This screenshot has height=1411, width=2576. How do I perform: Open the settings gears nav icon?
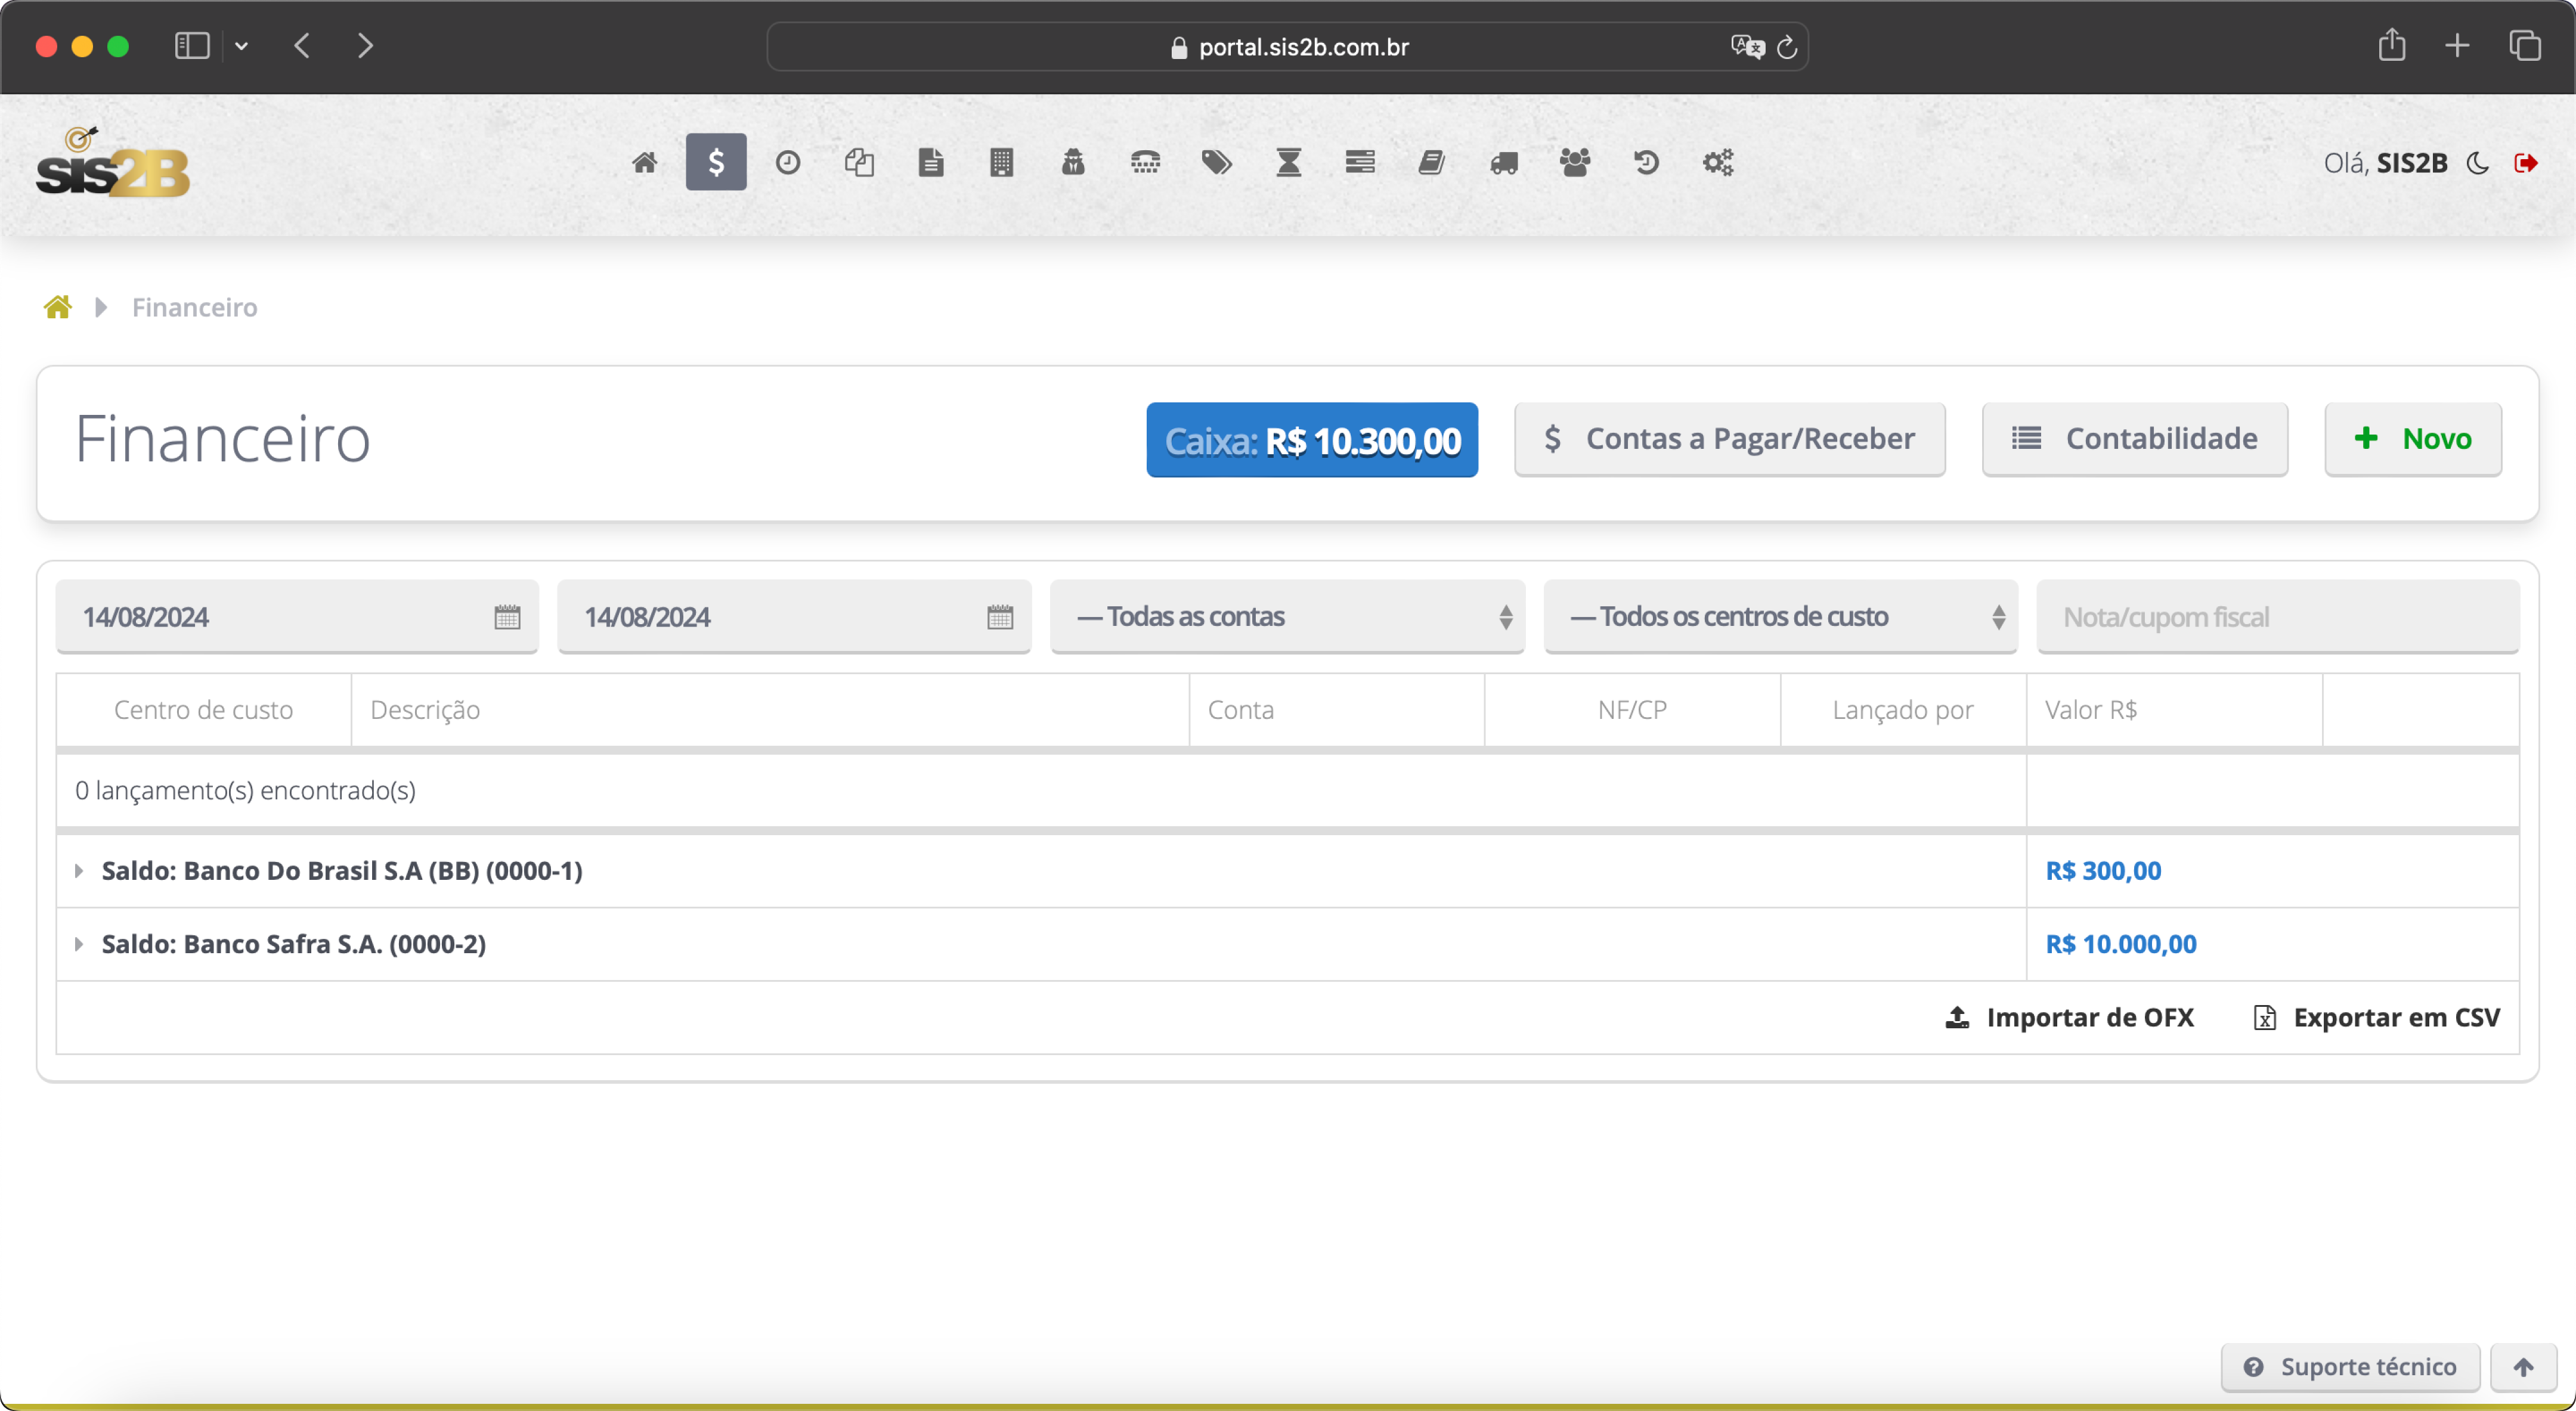pyautogui.click(x=1718, y=162)
